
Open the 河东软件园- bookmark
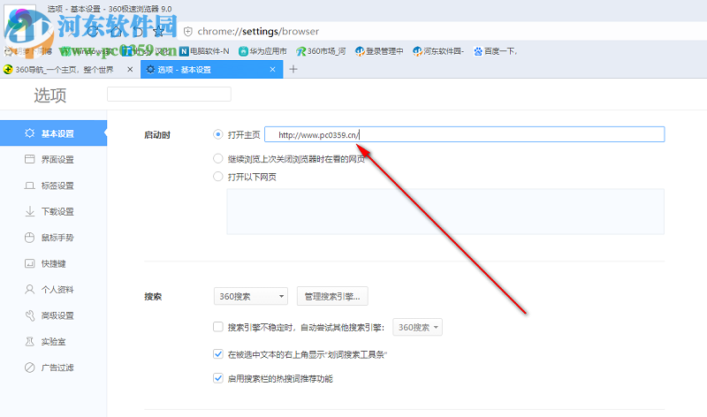pos(438,51)
